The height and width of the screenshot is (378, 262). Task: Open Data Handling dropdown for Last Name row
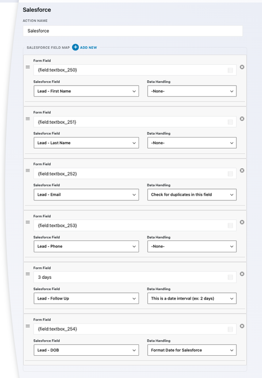192,143
